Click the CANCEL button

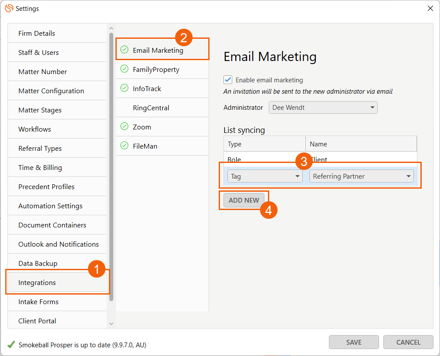(408, 342)
